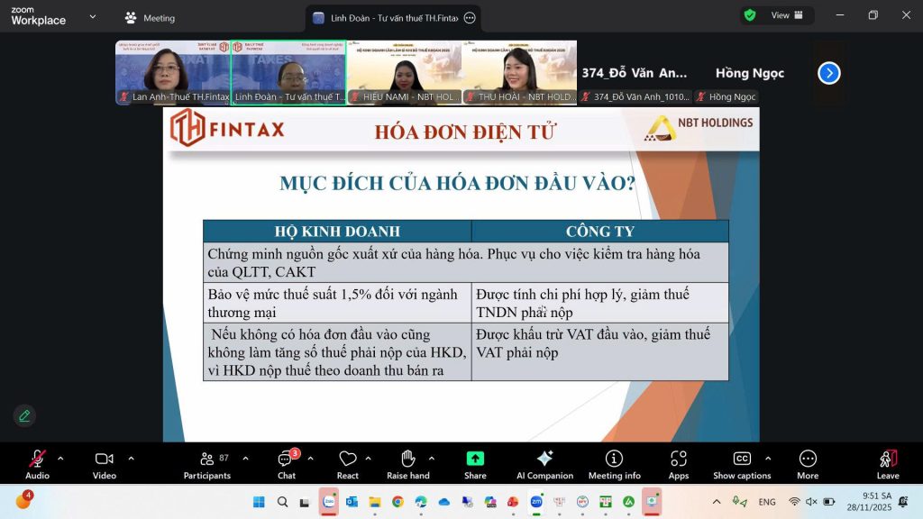Select Lan Anh's video thumbnail
The width and height of the screenshot is (923, 519).
[172, 72]
